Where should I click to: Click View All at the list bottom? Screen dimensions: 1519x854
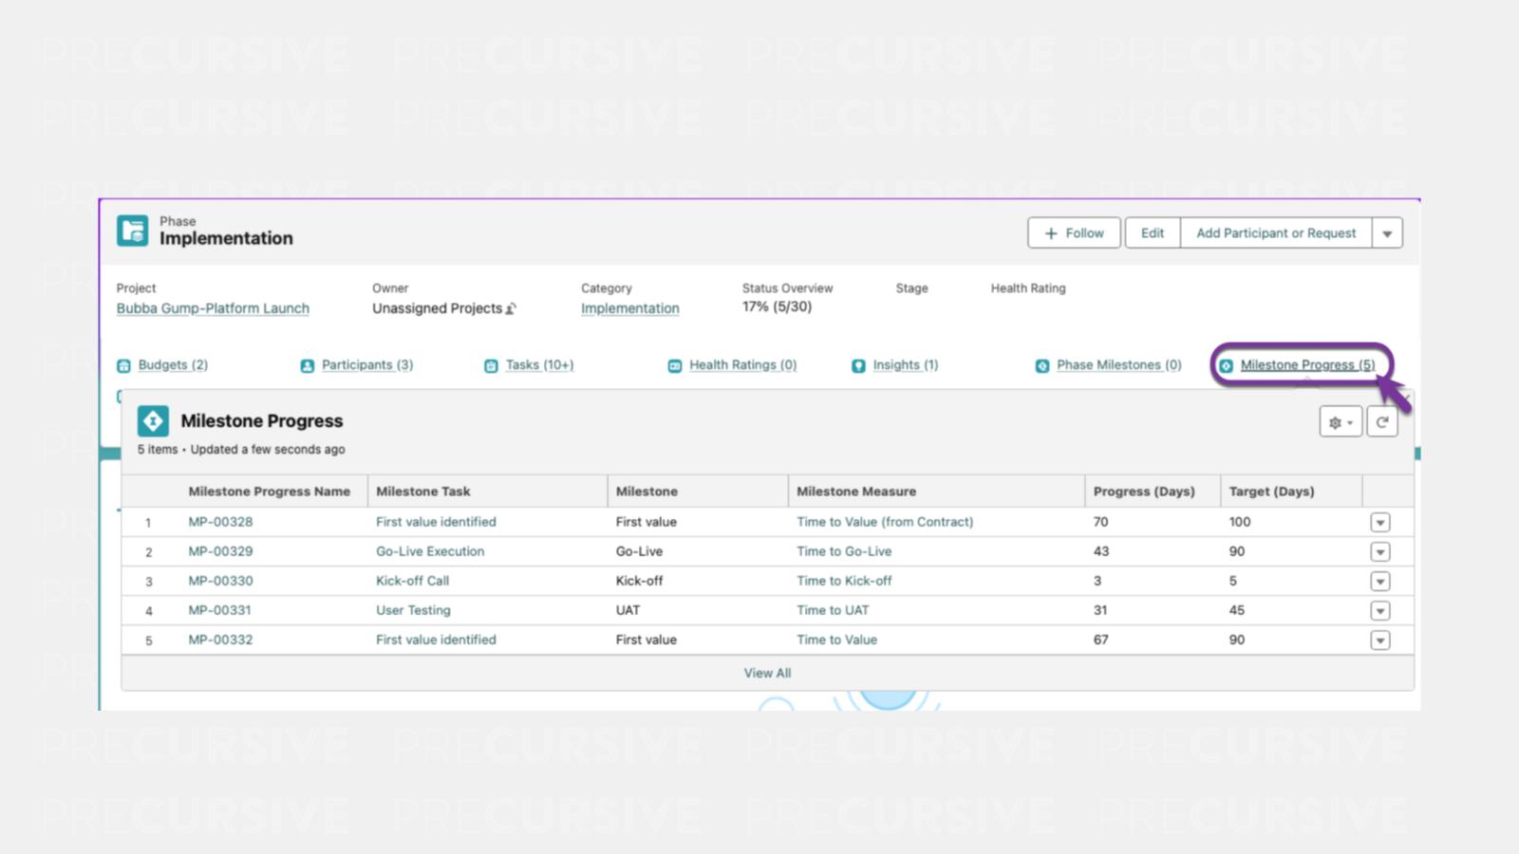(x=767, y=673)
